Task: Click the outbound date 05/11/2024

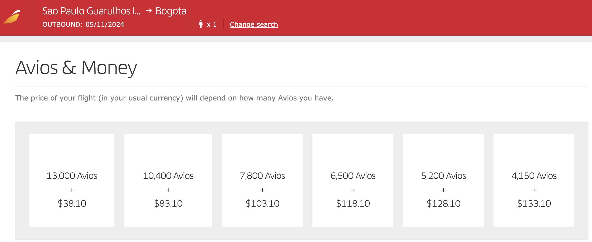Action: pos(105,25)
